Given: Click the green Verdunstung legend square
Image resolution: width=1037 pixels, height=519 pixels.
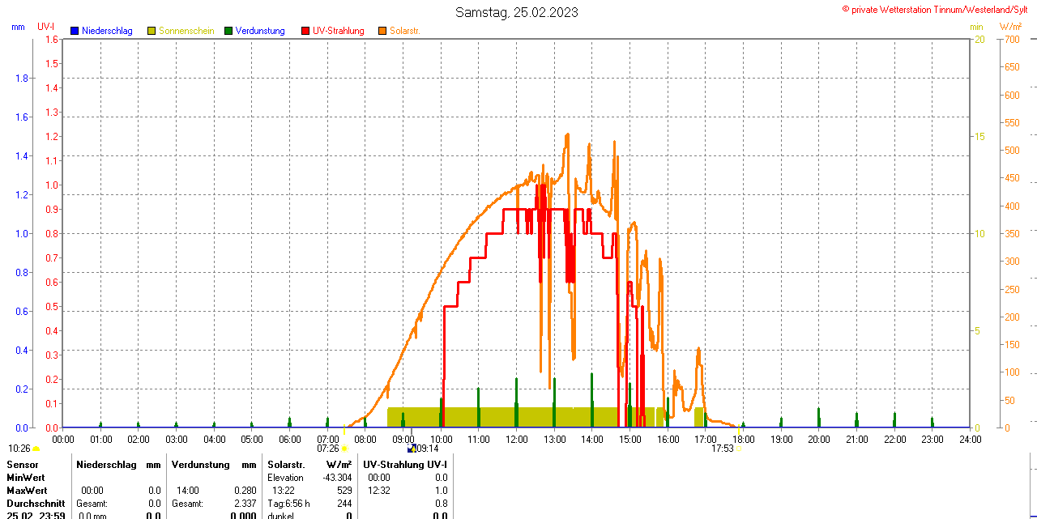Looking at the screenshot, I should click(x=228, y=31).
